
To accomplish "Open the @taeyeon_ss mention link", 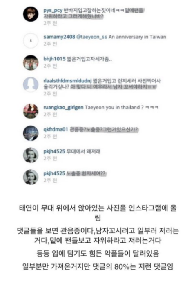I will click(x=92, y=37).
